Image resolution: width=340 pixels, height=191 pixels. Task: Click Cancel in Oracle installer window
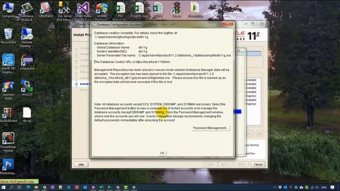click(x=258, y=164)
